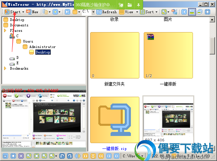Flip image horizontally with mirror icon
The width and height of the screenshot is (217, 161).
click(x=78, y=156)
